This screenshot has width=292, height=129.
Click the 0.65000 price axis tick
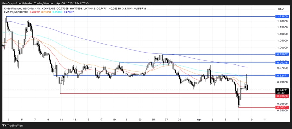[283, 111]
